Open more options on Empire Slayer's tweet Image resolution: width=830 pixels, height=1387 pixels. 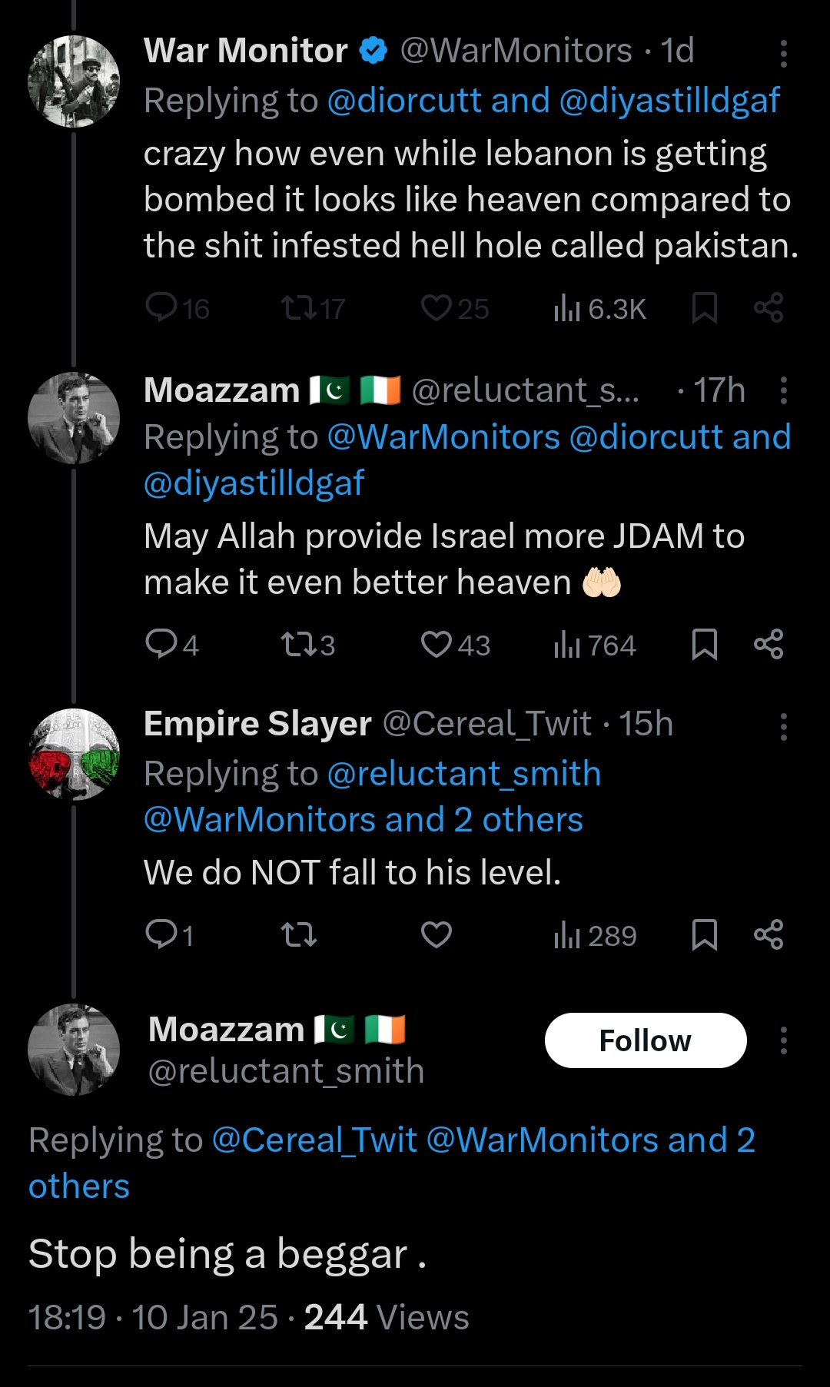click(x=783, y=726)
